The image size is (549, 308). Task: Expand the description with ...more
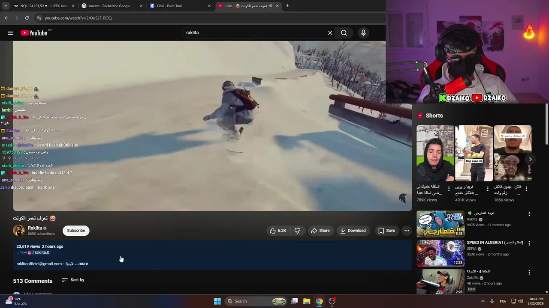click(x=81, y=264)
